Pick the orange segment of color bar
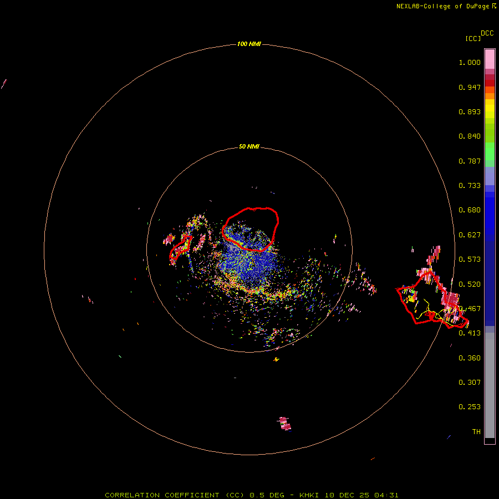Screen dimensions: 499x499 pyautogui.click(x=490, y=96)
